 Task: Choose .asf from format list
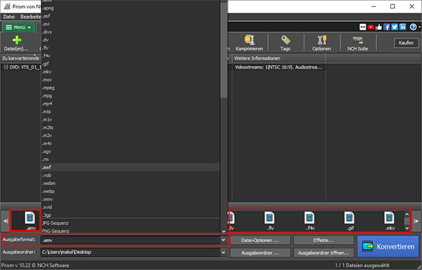tap(131, 16)
